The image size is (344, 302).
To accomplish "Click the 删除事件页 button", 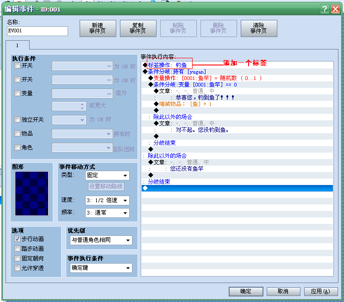I will point(219,28).
